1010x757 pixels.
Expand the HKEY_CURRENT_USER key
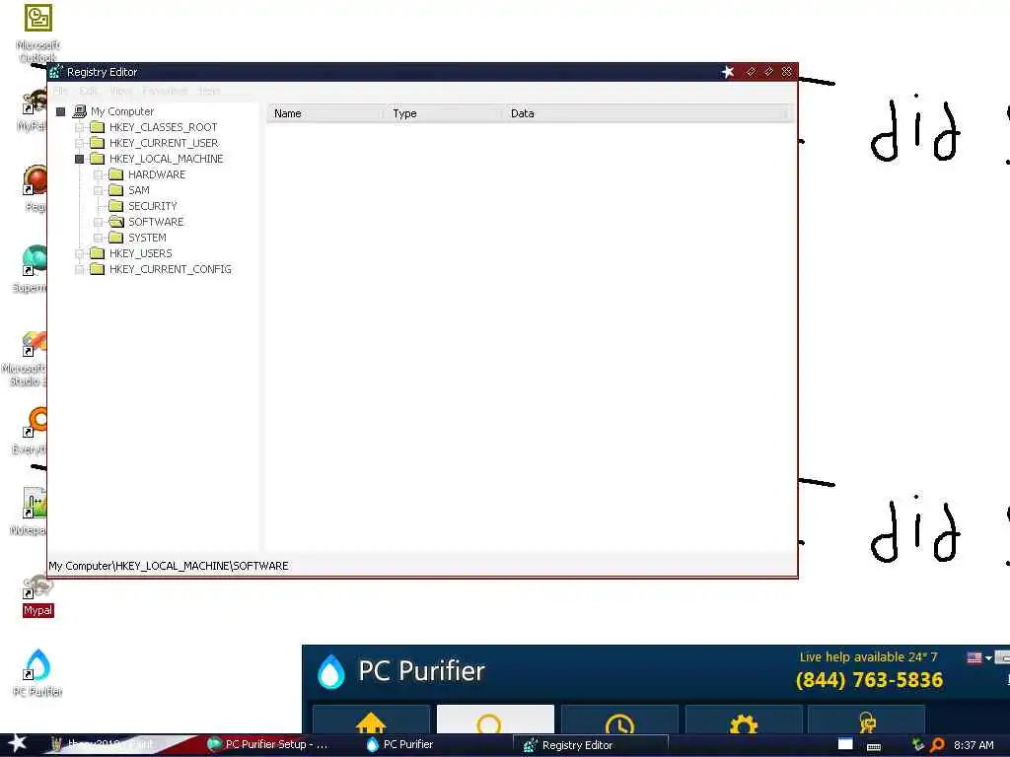(79, 143)
